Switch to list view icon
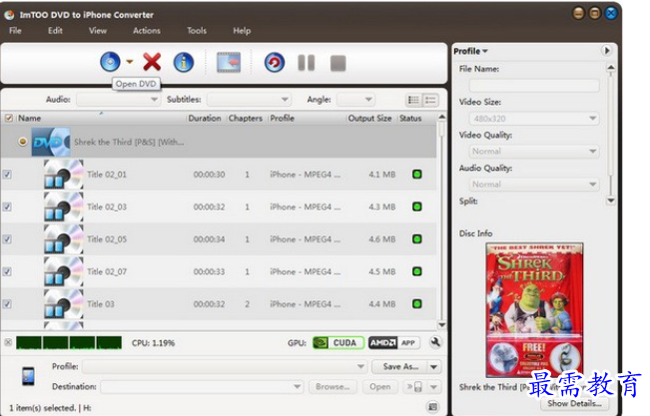 click(x=430, y=100)
